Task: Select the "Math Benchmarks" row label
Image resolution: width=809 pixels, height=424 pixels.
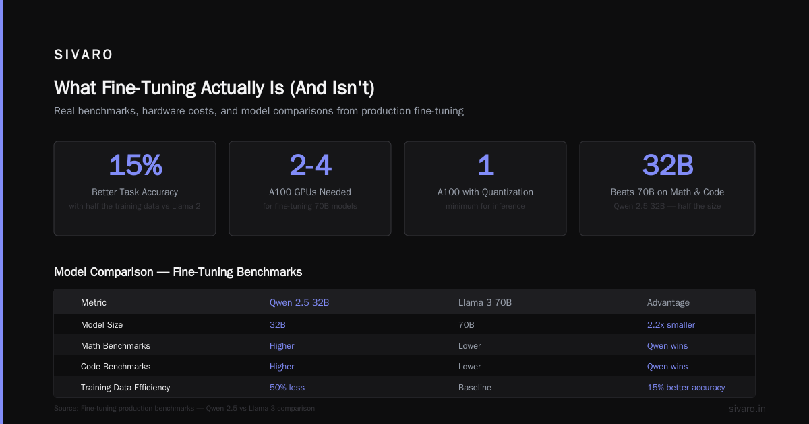Action: coord(115,345)
